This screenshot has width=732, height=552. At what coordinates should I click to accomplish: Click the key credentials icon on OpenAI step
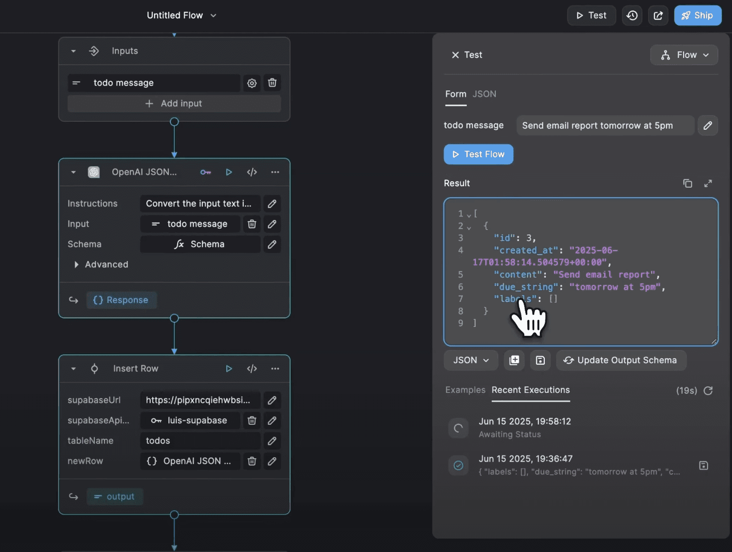[206, 172]
